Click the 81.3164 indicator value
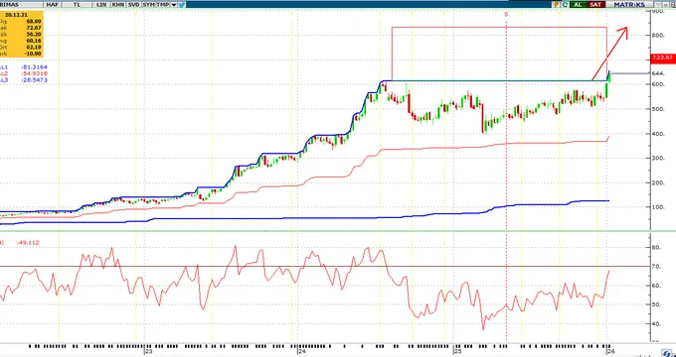Screen dimensions: 676x357 tap(35, 67)
